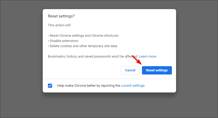Click the empty dialog space left of Cancel
The width and height of the screenshot is (218, 118).
pos(83,70)
